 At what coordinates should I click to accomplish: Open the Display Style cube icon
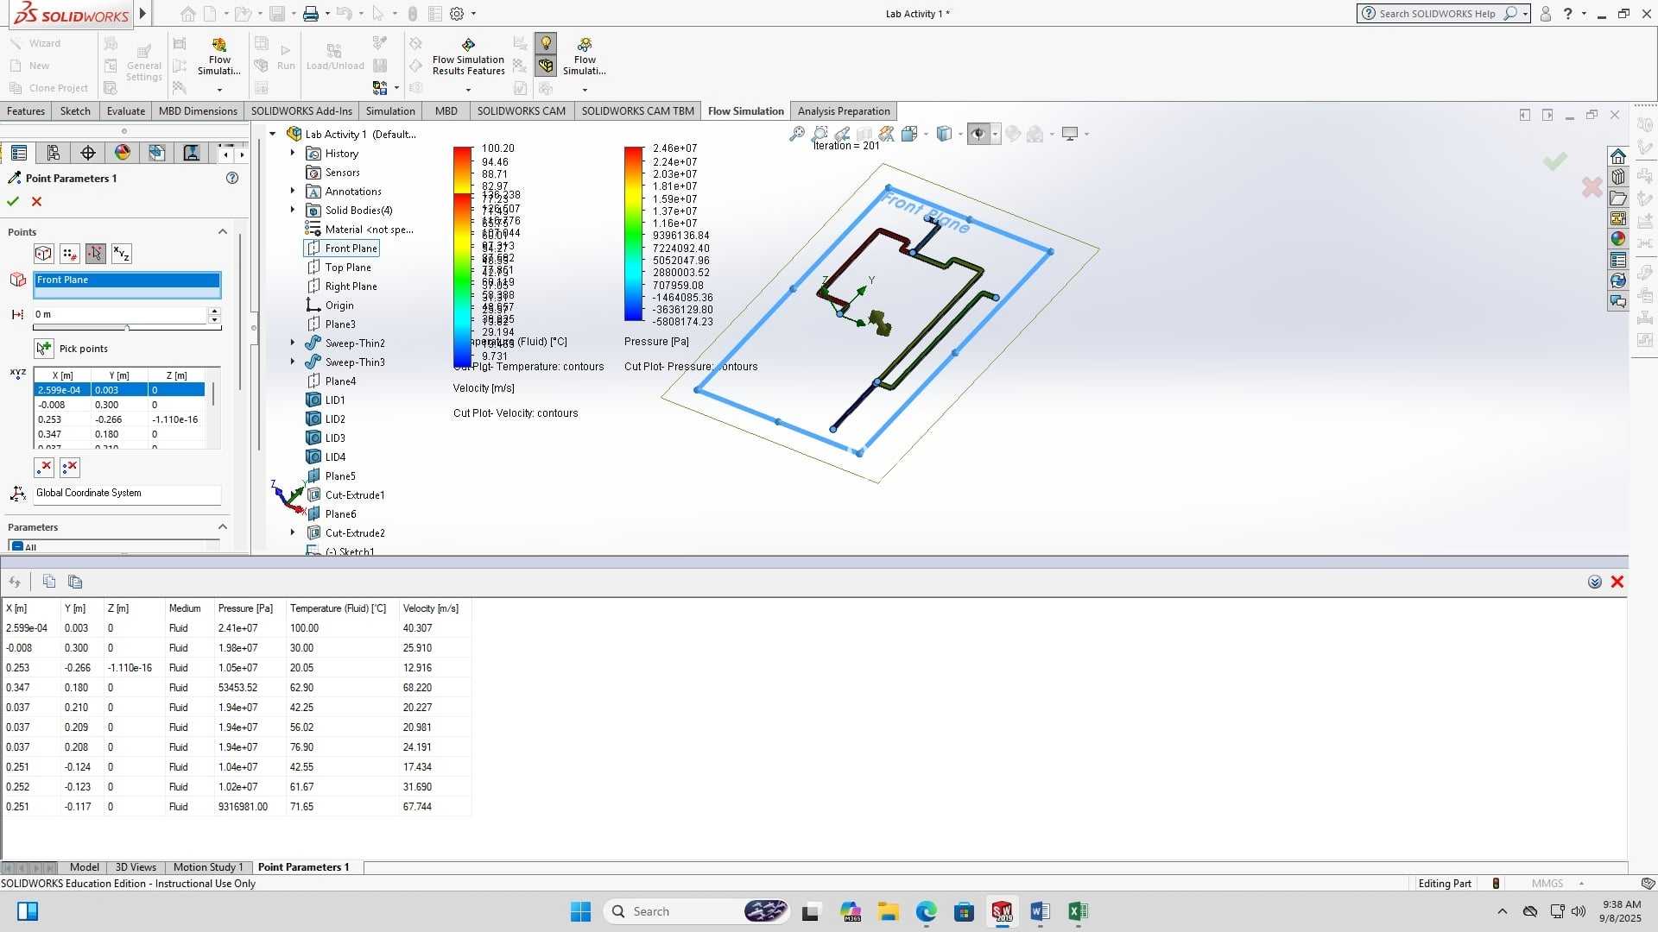click(x=945, y=134)
